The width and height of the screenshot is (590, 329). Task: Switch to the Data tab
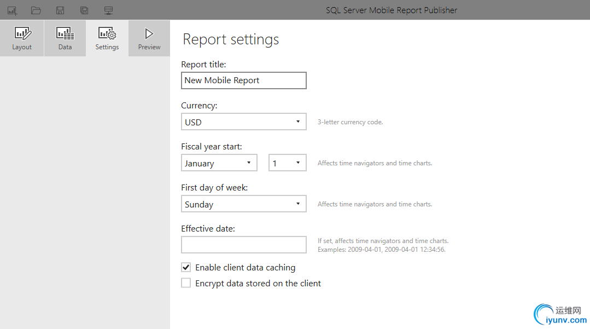click(x=65, y=38)
